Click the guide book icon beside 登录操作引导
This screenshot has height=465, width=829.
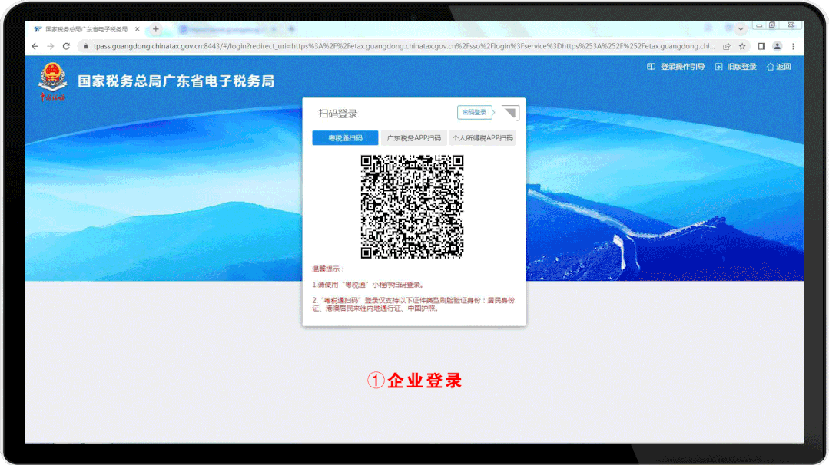pyautogui.click(x=651, y=67)
